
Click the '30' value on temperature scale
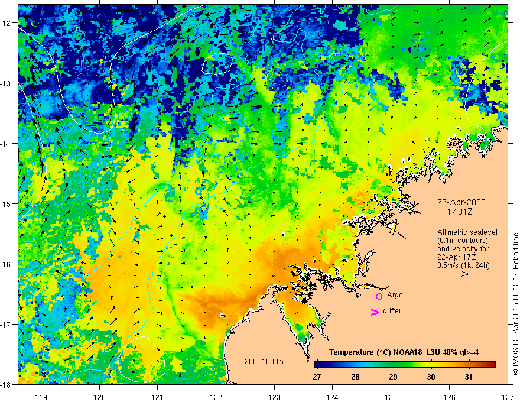[x=431, y=377]
